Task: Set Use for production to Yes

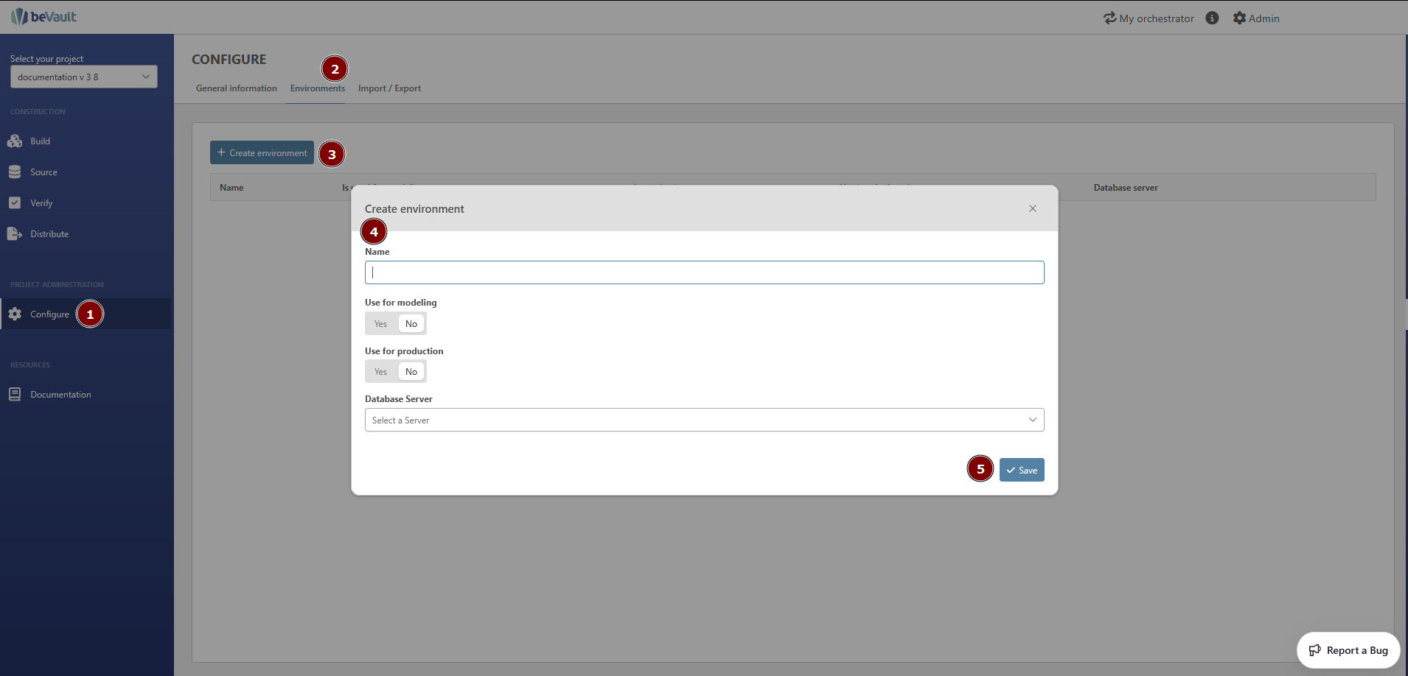Action: [380, 372]
